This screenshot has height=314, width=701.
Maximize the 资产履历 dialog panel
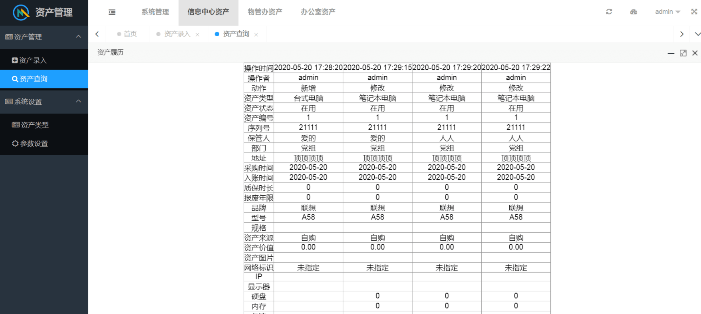tap(683, 53)
